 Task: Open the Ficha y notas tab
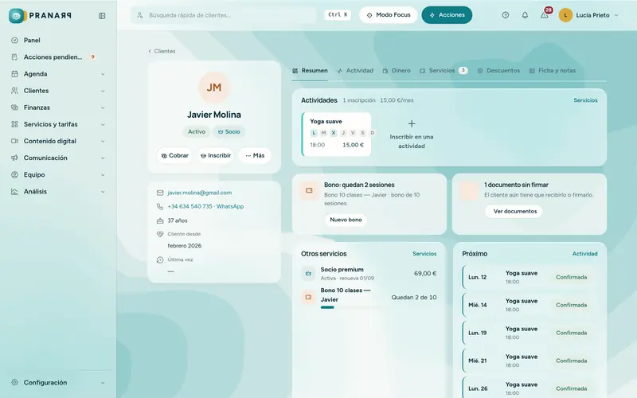click(x=553, y=71)
